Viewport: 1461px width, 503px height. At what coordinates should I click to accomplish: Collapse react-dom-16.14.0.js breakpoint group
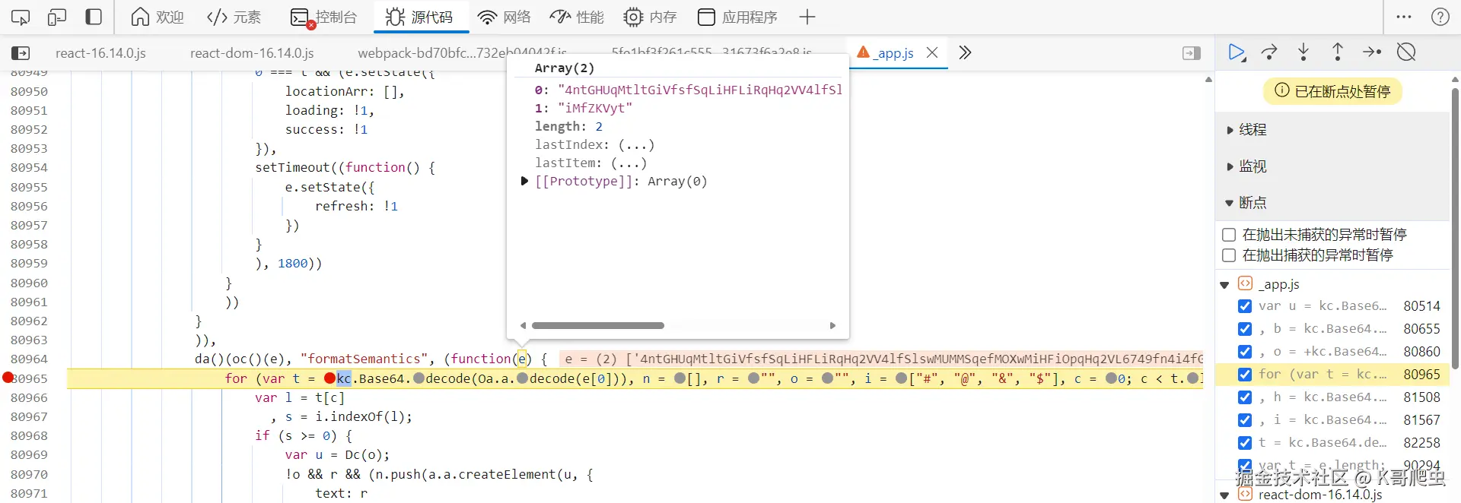tap(1224, 495)
